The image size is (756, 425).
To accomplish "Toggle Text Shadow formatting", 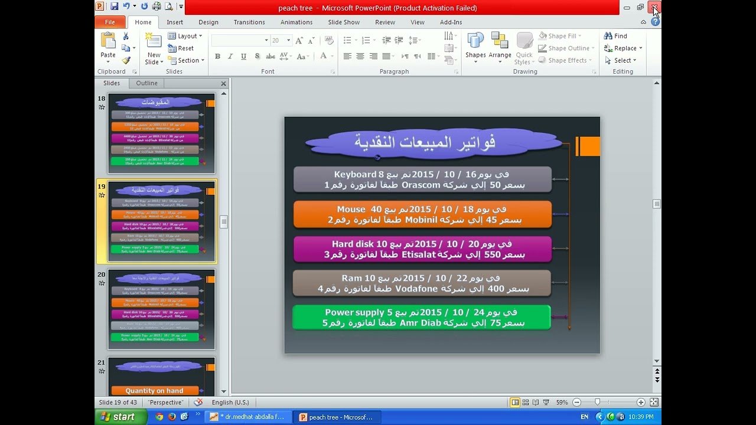I will pos(257,57).
